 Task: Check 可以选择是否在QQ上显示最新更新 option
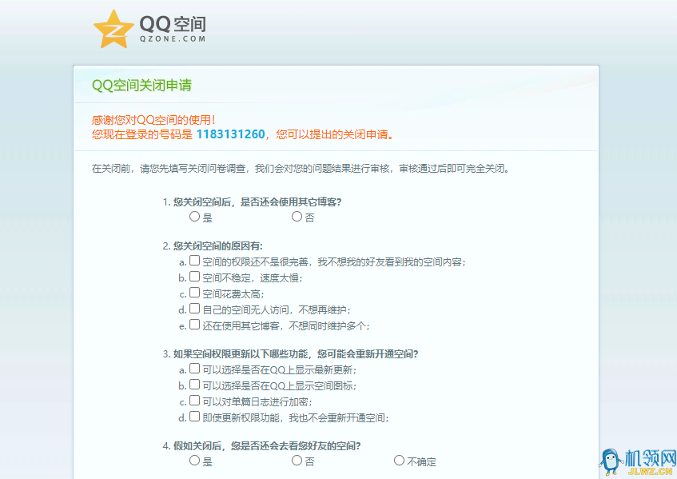[x=195, y=369]
